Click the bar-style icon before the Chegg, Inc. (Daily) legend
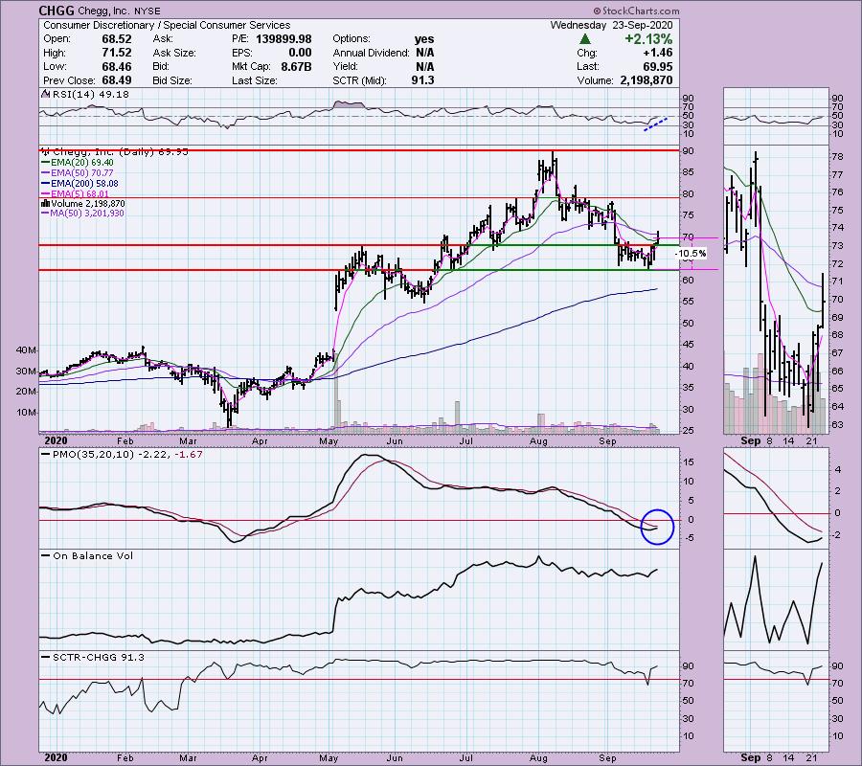Image resolution: width=862 pixels, height=766 pixels. (x=46, y=151)
